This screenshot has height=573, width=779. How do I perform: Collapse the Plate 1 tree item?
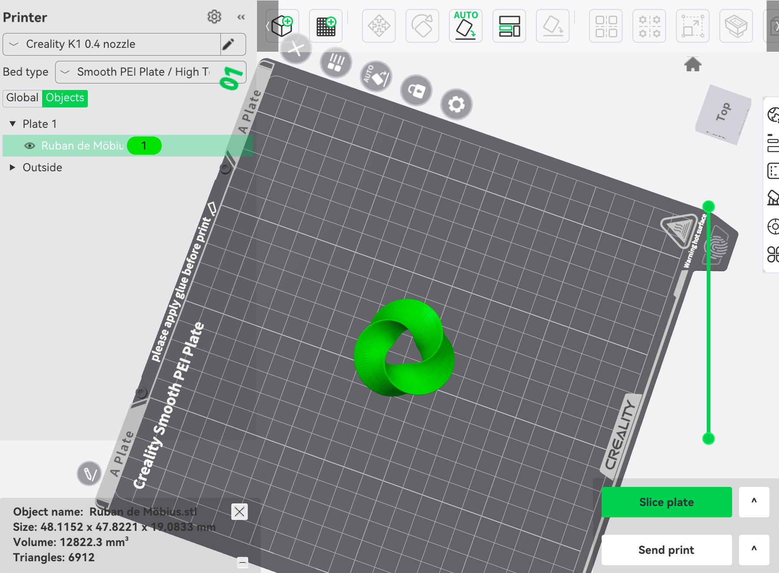pos(13,123)
